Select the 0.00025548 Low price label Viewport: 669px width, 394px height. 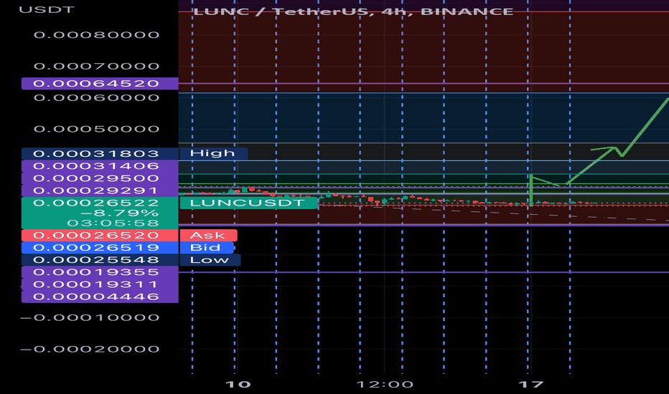click(x=100, y=260)
